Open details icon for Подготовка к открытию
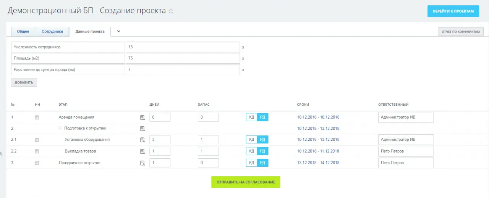489x198 pixels. pyautogui.click(x=142, y=129)
